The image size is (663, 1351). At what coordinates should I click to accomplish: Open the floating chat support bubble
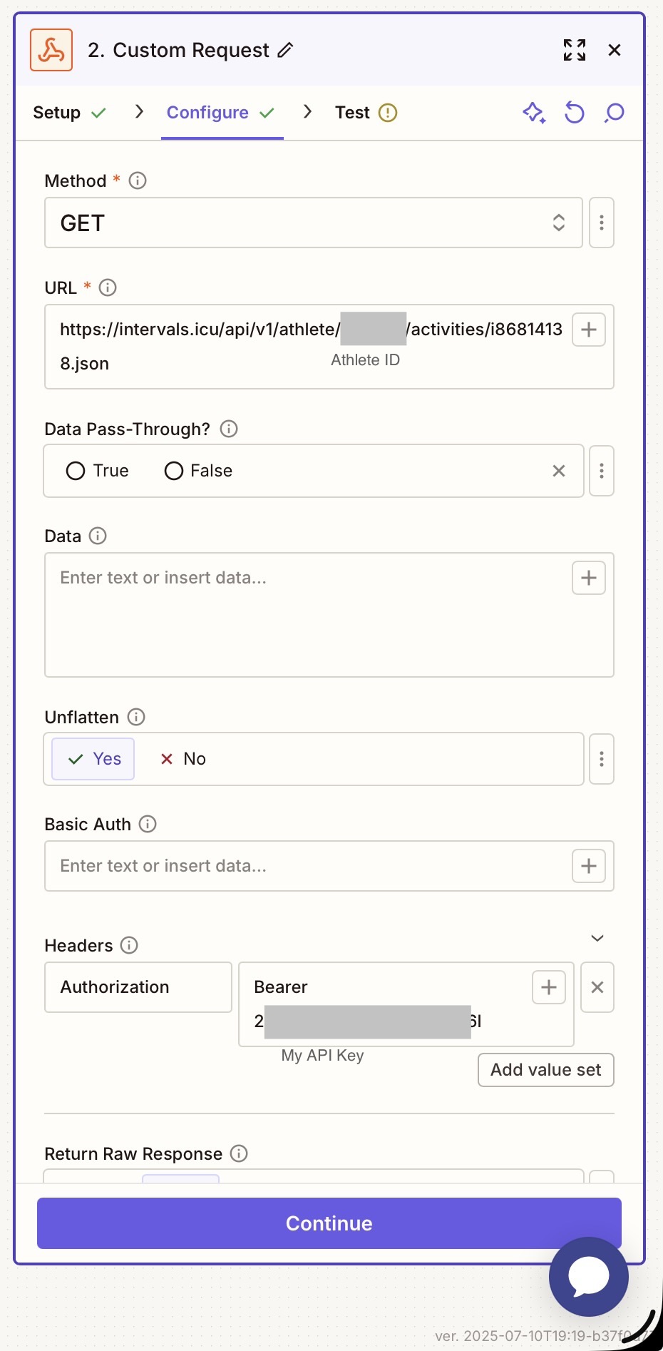coord(588,1276)
